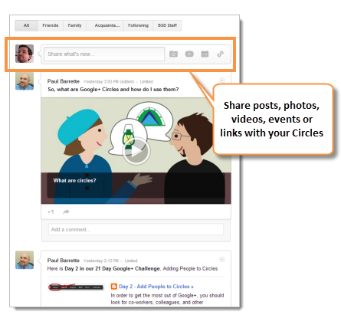Open the Blogger icon beside Day 2 link

pos(114,287)
